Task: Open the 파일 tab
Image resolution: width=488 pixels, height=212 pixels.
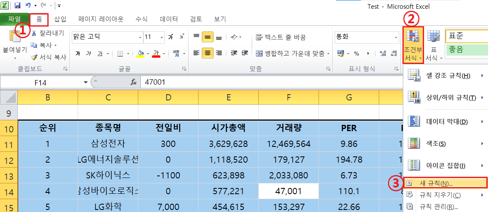Action: 15,19
